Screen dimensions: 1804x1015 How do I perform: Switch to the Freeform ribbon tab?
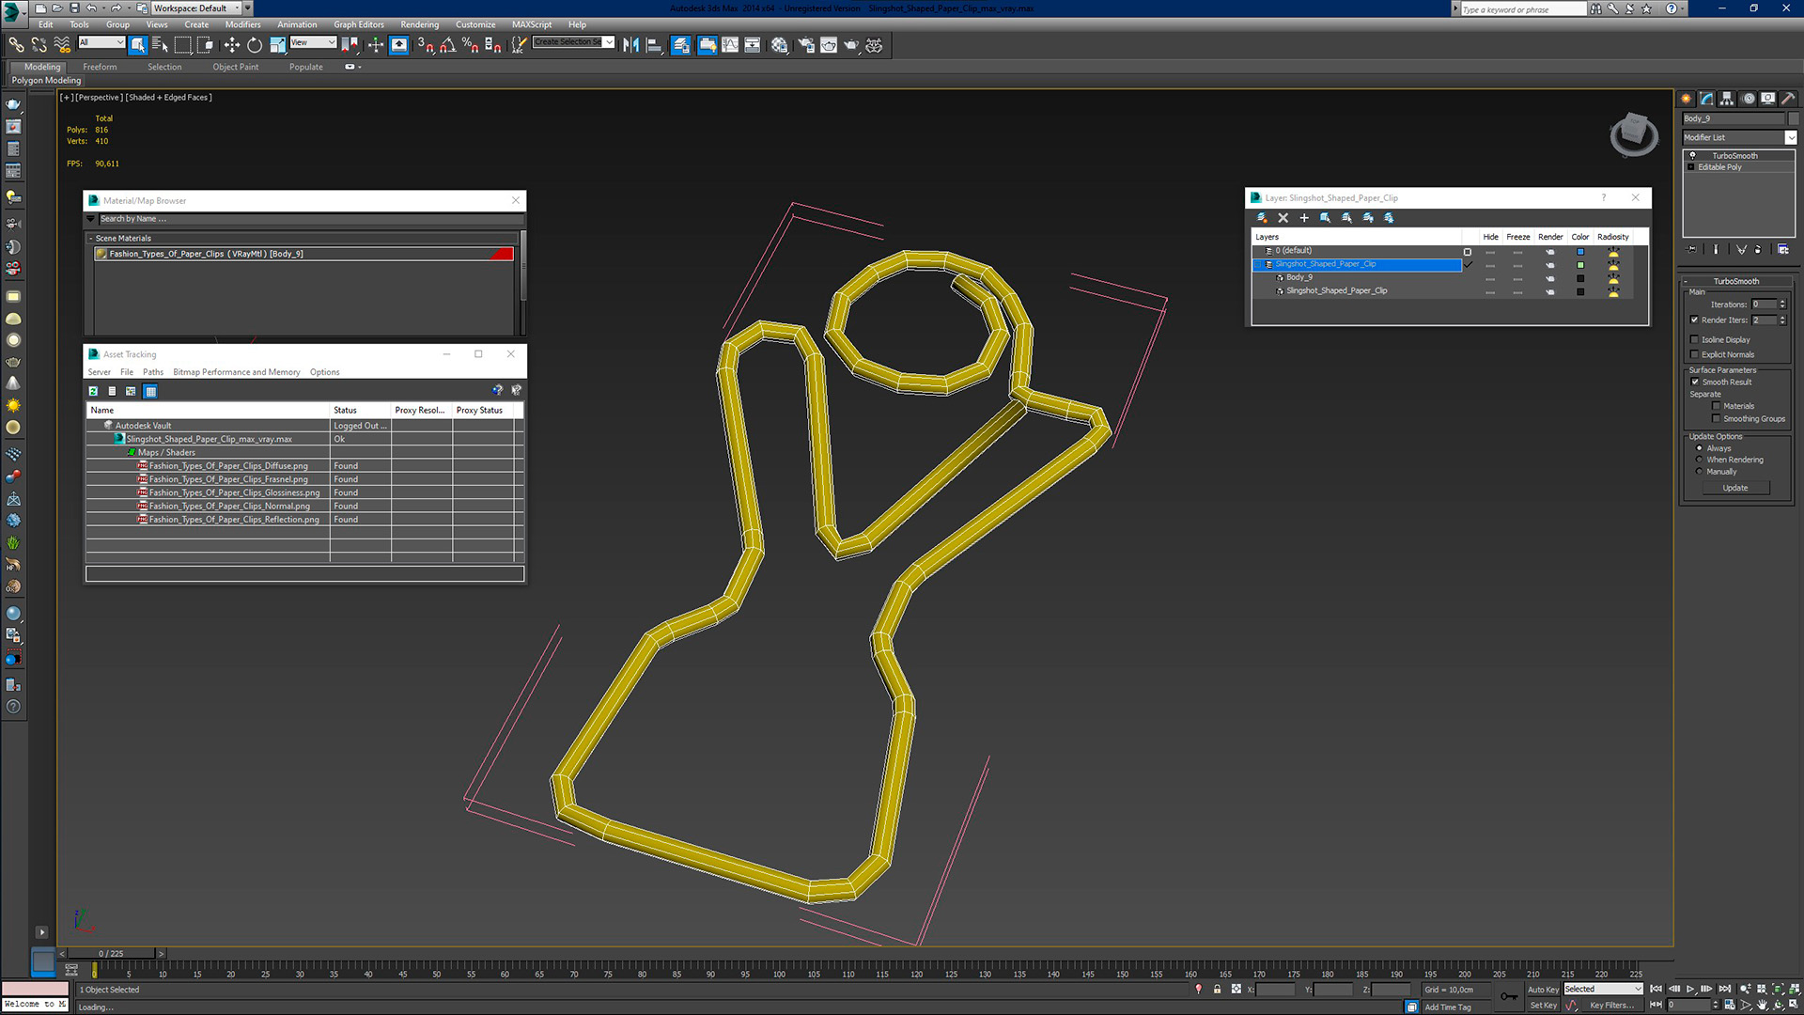(x=100, y=67)
